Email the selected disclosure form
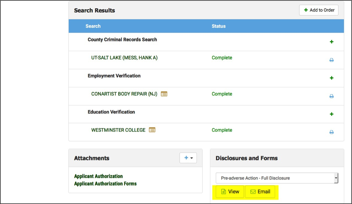The height and width of the screenshot is (204, 352). (260, 192)
